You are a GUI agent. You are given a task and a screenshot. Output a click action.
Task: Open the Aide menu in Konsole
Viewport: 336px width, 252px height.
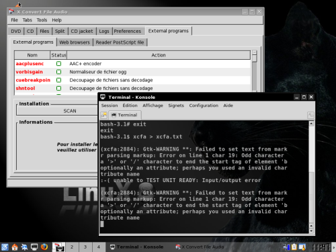(x=228, y=106)
